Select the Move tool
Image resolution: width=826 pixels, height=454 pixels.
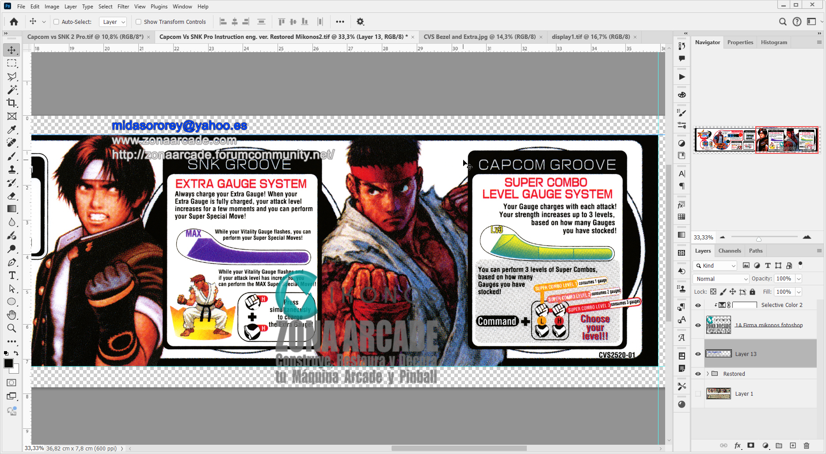pos(12,50)
